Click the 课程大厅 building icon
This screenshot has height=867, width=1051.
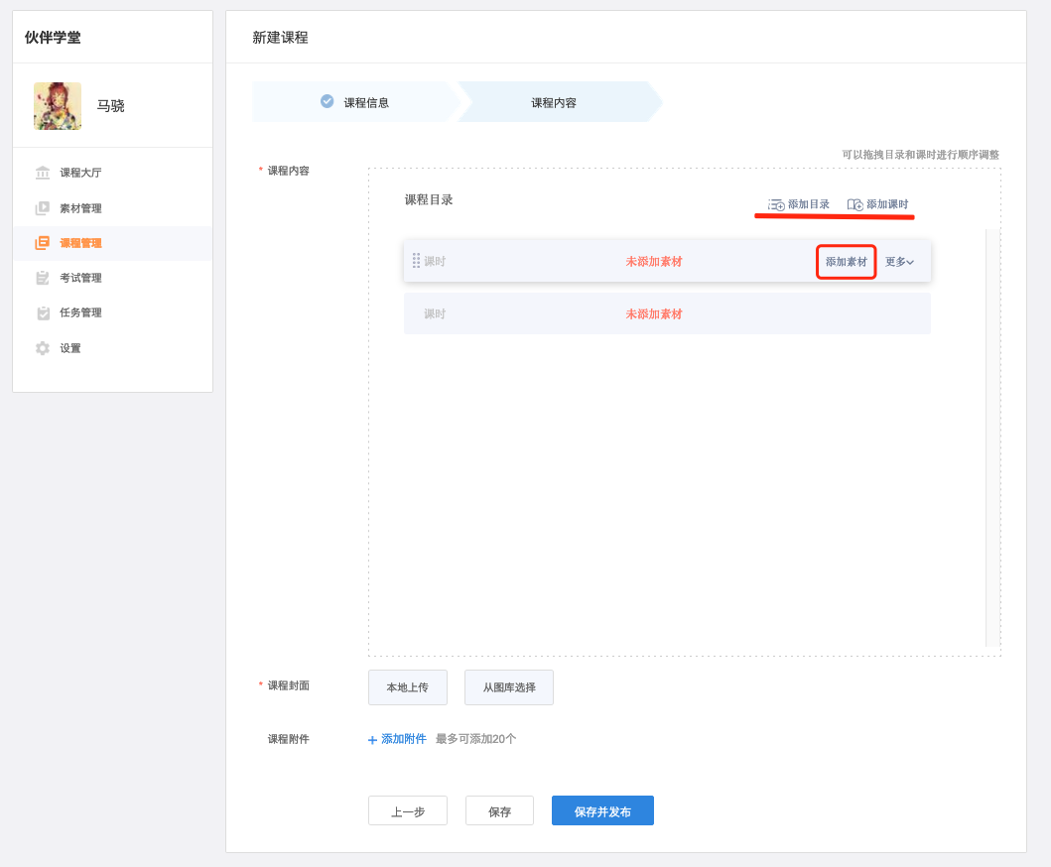43,173
